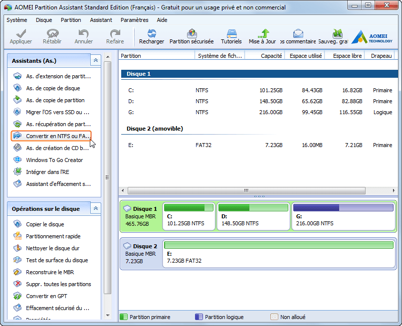Image resolution: width=402 pixels, height=326 pixels.
Task: Click the left sidebar vertical scrollbar thumb
Action: (107, 177)
